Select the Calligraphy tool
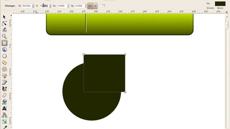This screenshot has width=230, height=129. tap(5, 89)
